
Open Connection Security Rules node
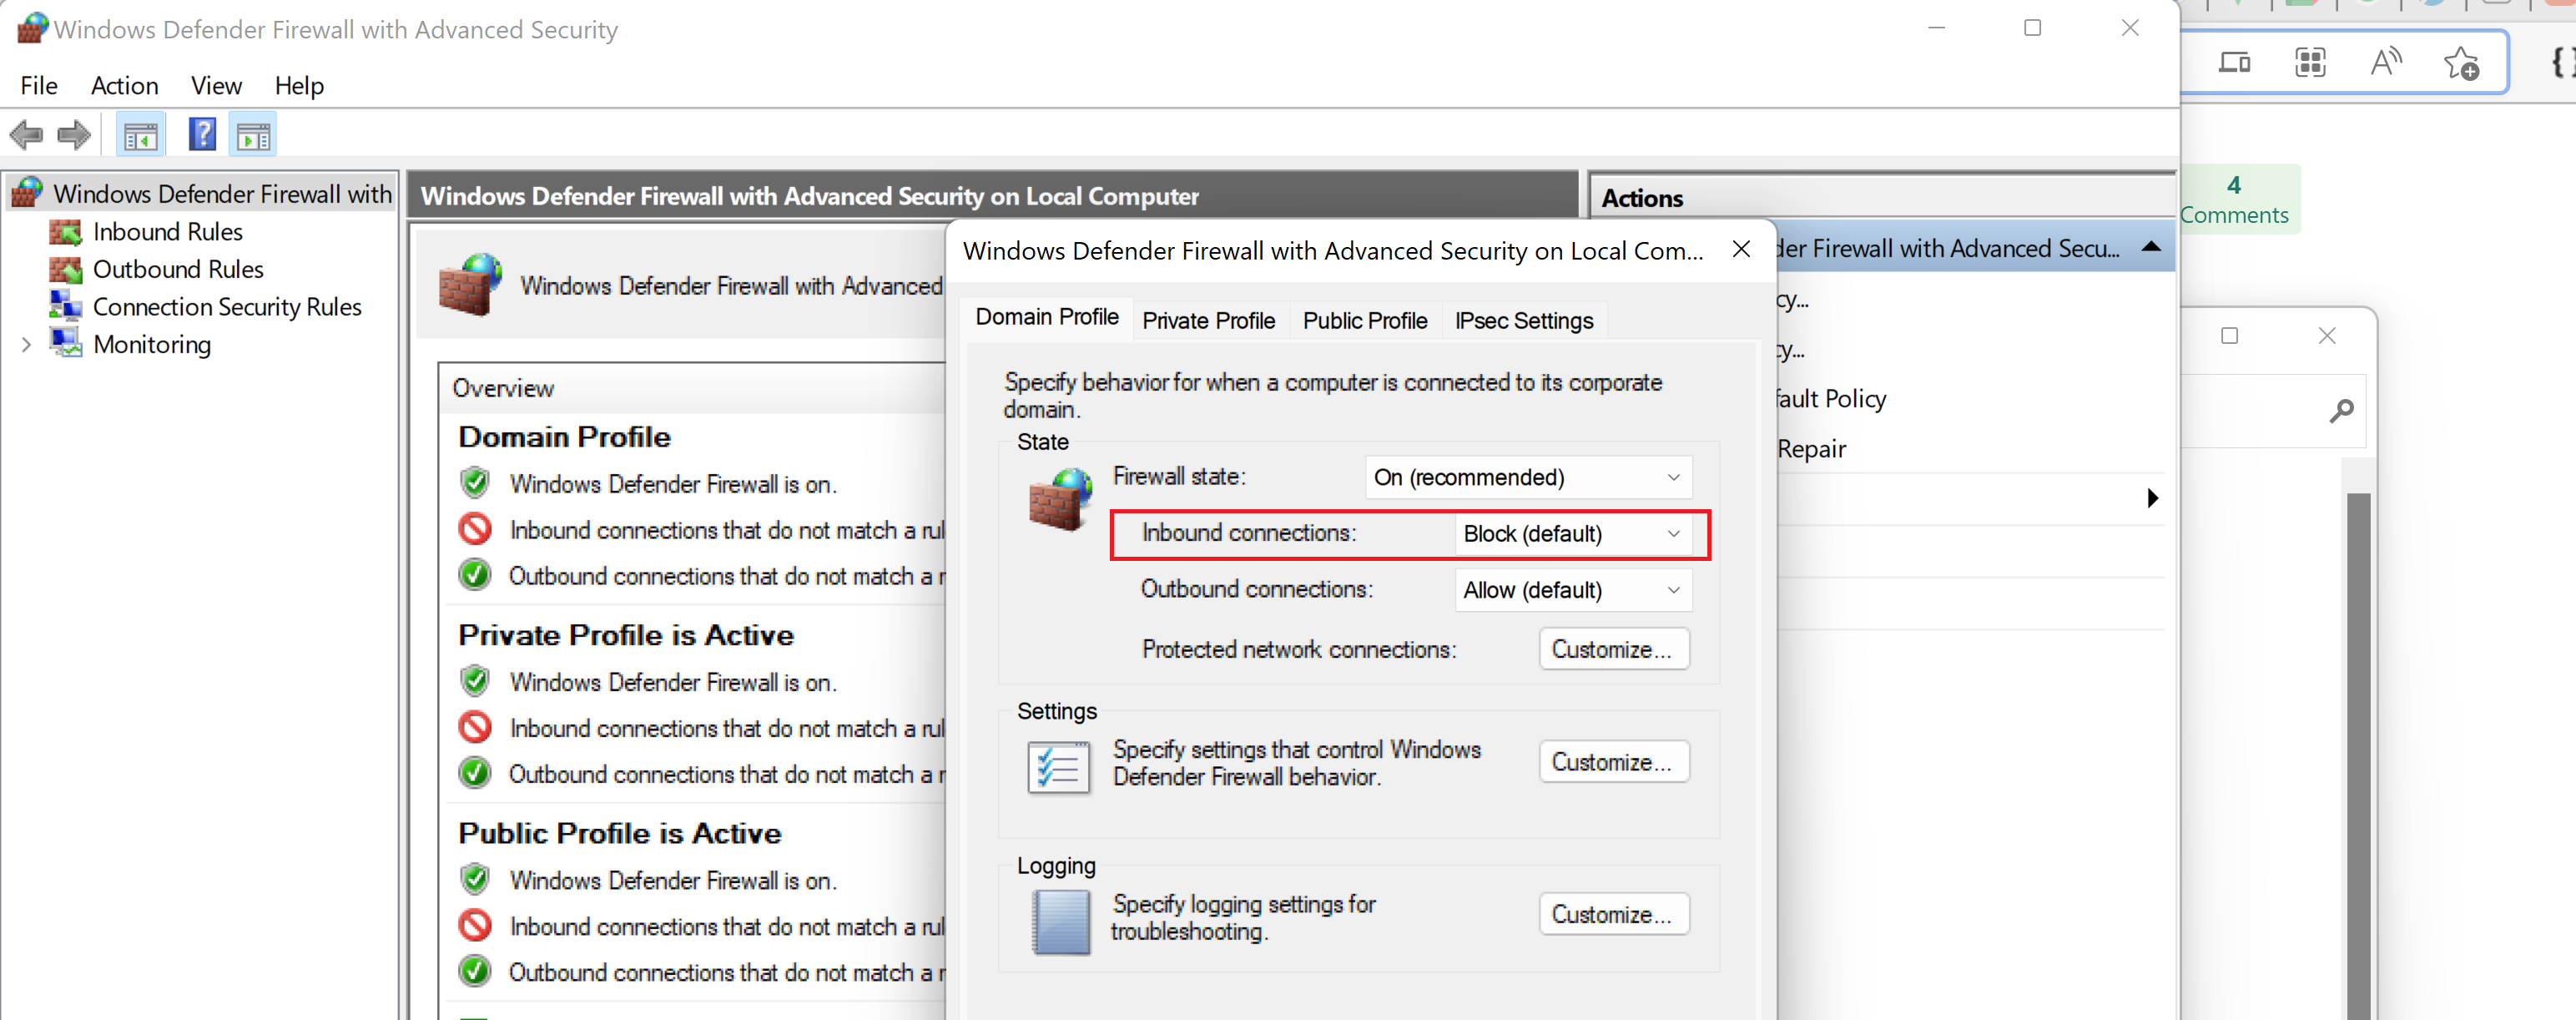click(226, 307)
